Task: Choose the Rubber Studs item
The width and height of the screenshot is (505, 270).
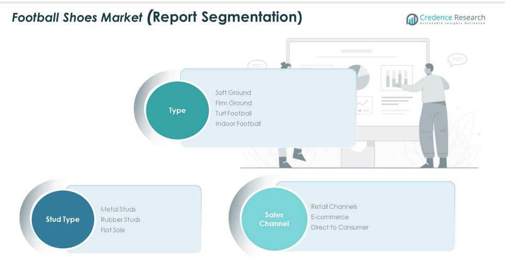Action: 121,220
